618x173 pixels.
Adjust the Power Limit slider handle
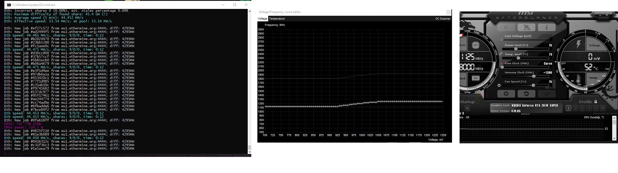pyautogui.click(x=516, y=49)
